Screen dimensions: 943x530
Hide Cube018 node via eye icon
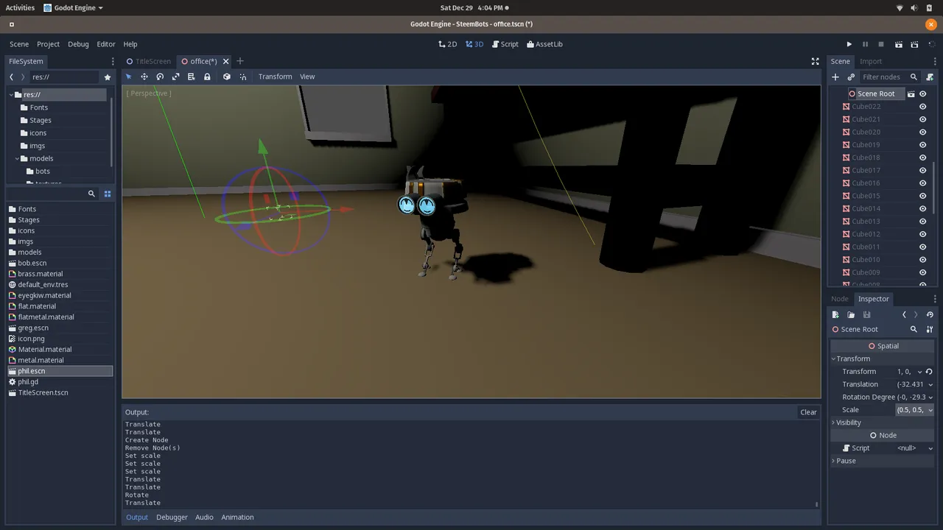point(922,158)
